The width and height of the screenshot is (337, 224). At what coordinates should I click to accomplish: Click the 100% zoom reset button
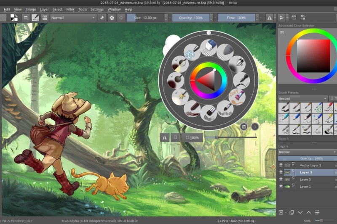193,137
